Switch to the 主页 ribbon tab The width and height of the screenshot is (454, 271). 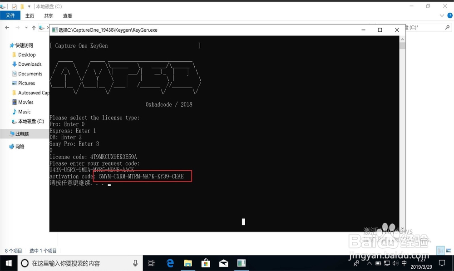[30, 15]
